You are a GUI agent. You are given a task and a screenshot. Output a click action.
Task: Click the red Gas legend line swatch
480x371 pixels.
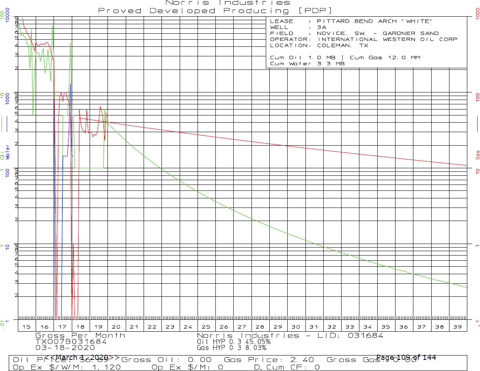click(478, 124)
